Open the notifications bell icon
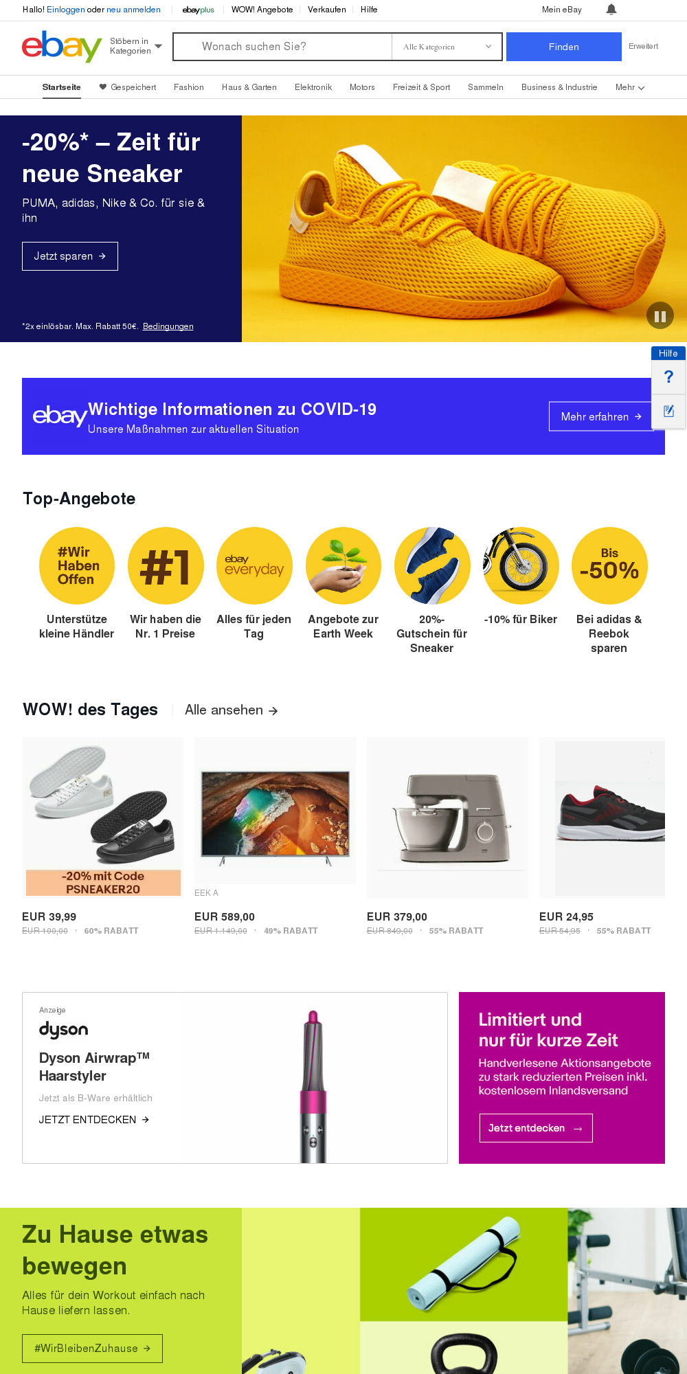Screen dimensions: 687x1374 pos(611,10)
